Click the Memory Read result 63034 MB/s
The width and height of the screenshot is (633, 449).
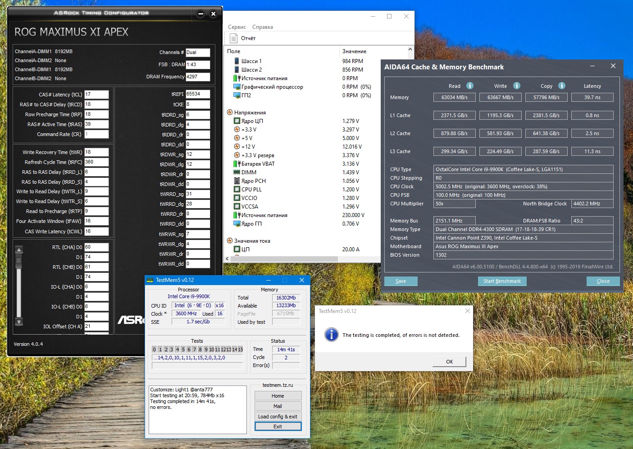click(x=455, y=97)
